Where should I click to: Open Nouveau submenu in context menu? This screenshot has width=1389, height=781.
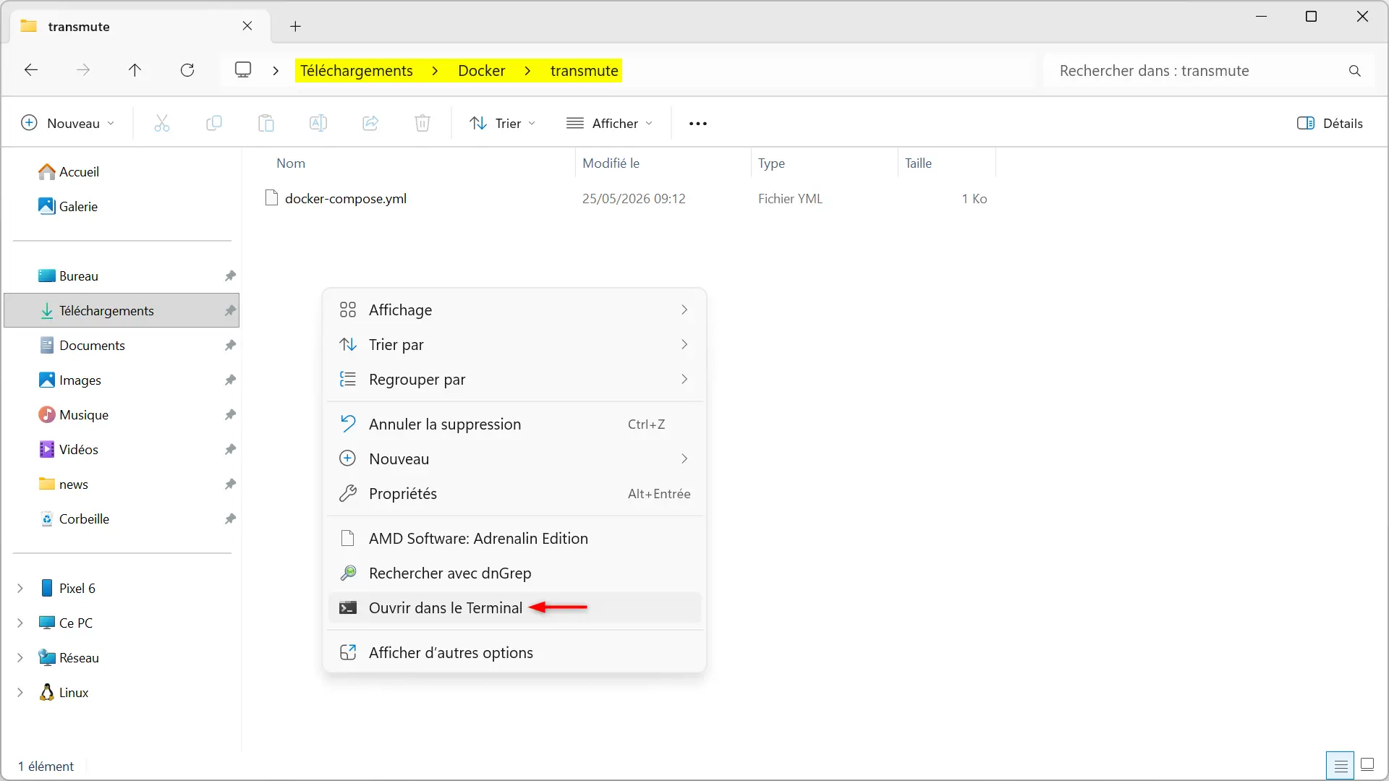tap(514, 458)
